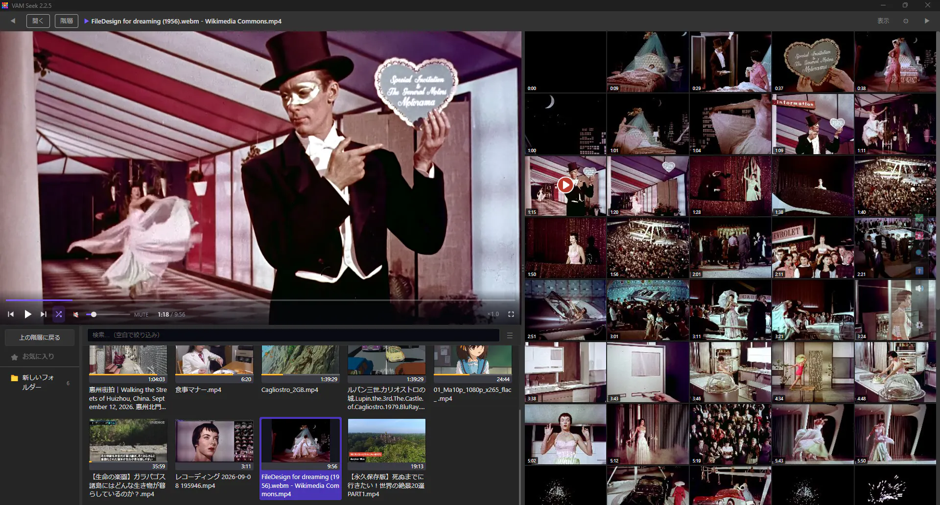
Task: Click the back arrow in the top bar
Action: [x=13, y=21]
